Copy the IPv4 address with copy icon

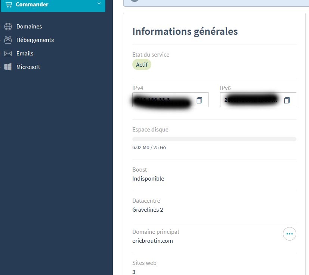click(200, 100)
